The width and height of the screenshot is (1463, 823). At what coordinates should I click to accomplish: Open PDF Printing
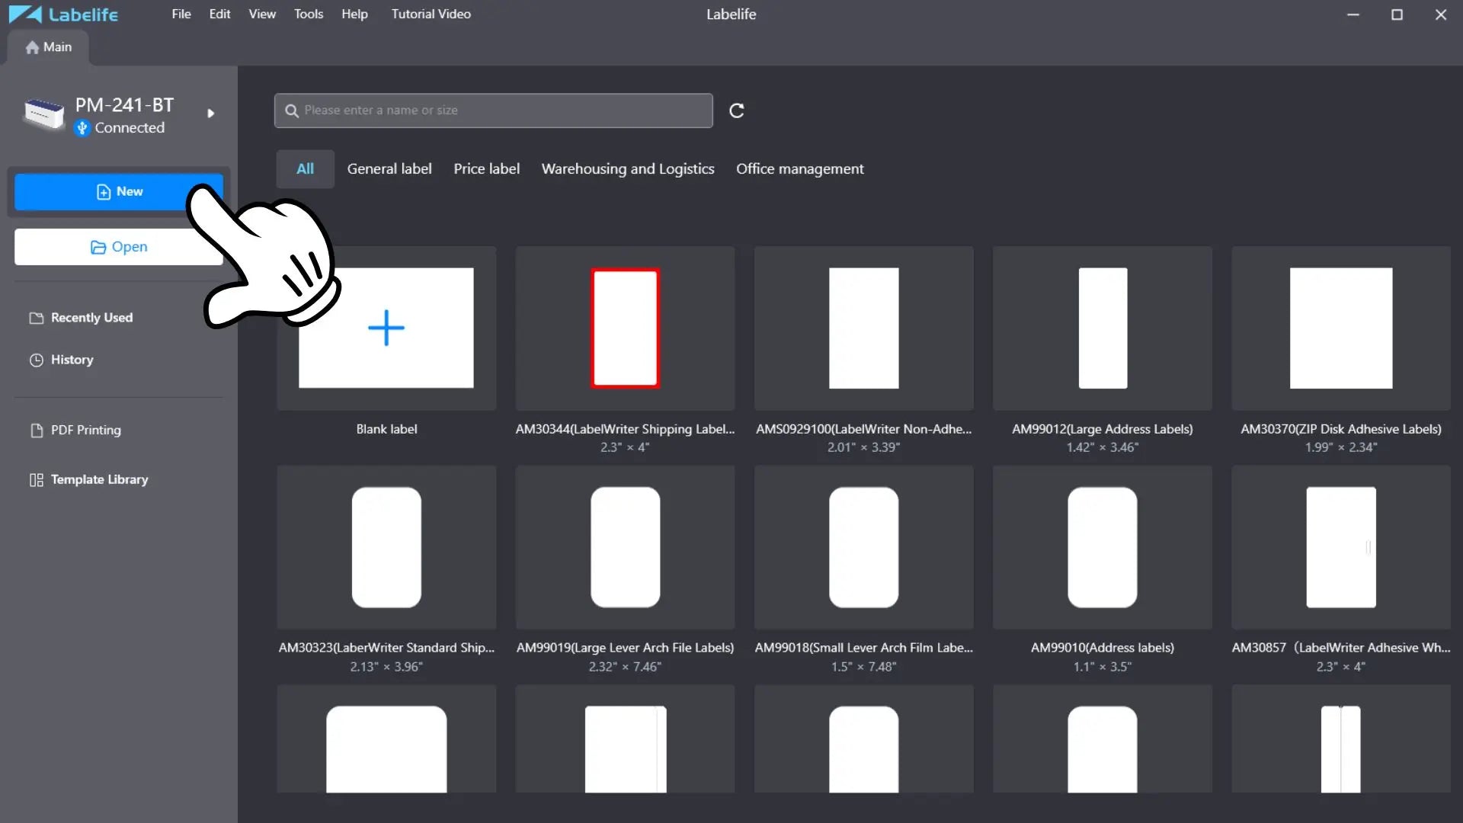(x=85, y=430)
